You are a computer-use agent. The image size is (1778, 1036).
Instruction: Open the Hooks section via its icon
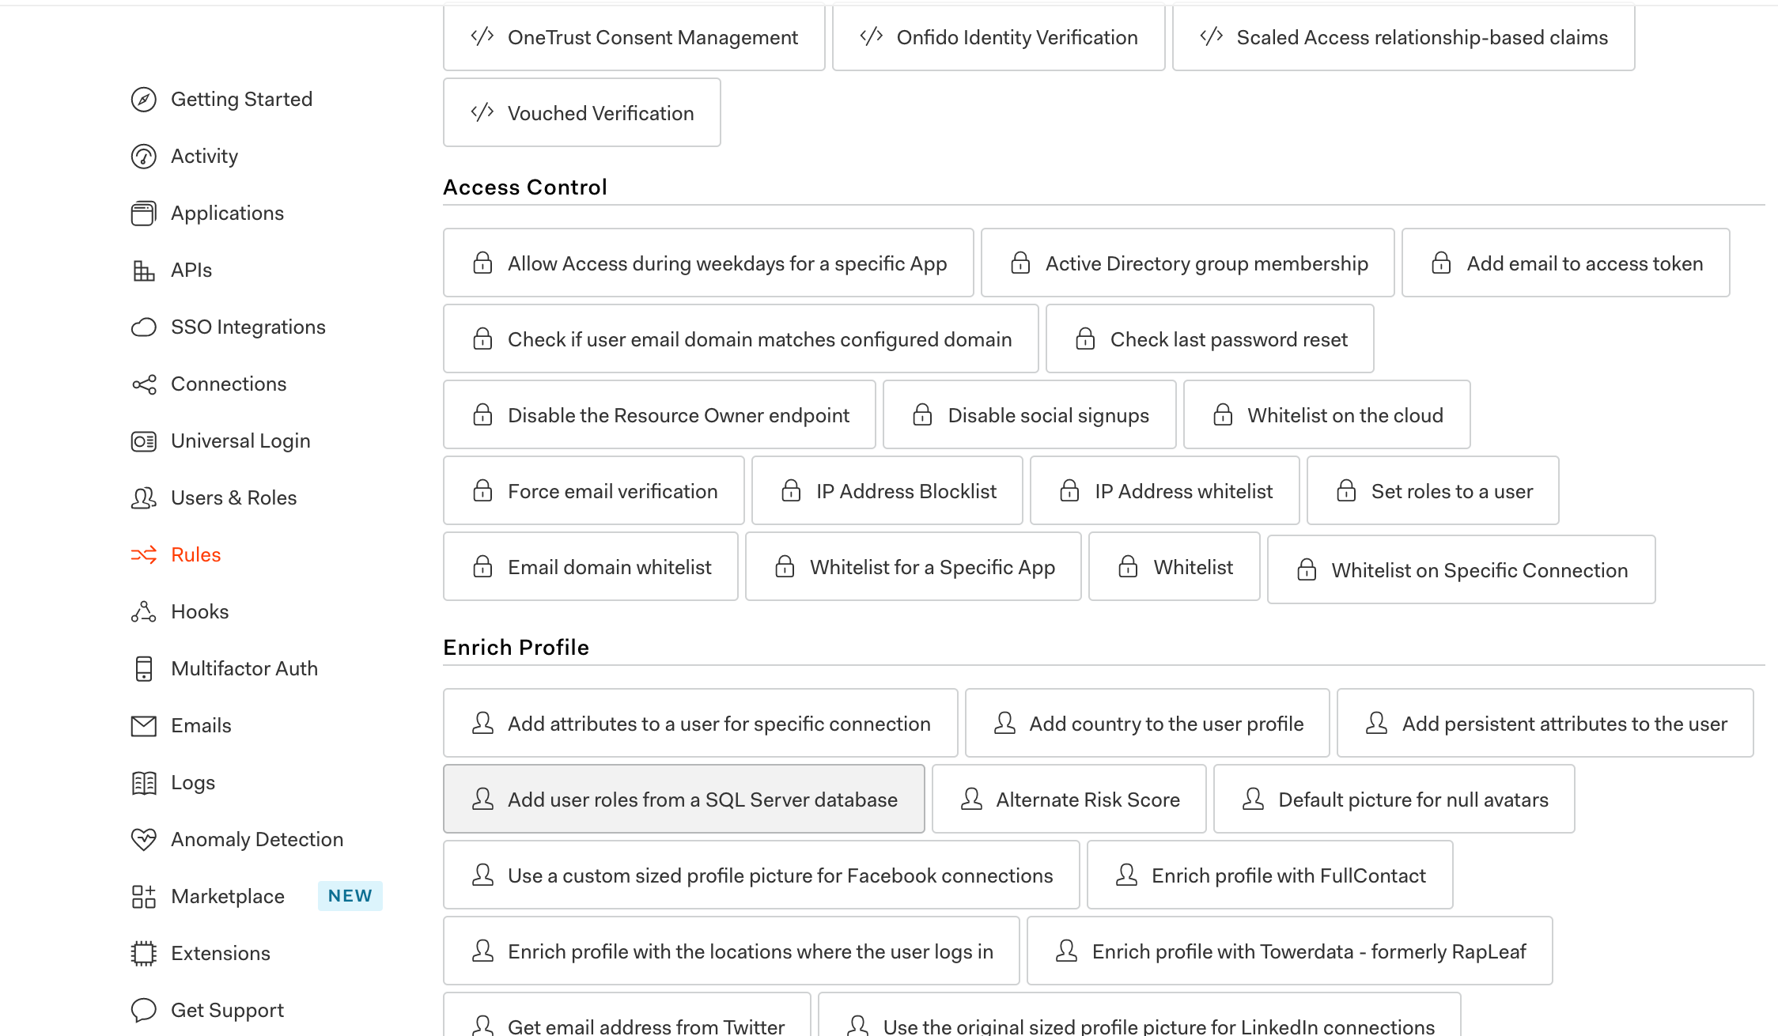pyautogui.click(x=144, y=611)
